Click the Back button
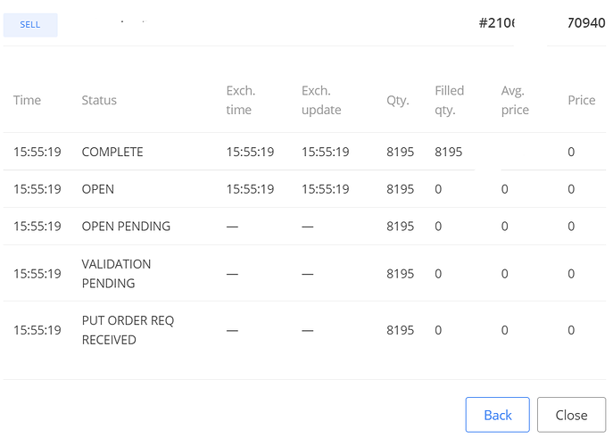Image resolution: width=613 pixels, height=446 pixels. (497, 415)
